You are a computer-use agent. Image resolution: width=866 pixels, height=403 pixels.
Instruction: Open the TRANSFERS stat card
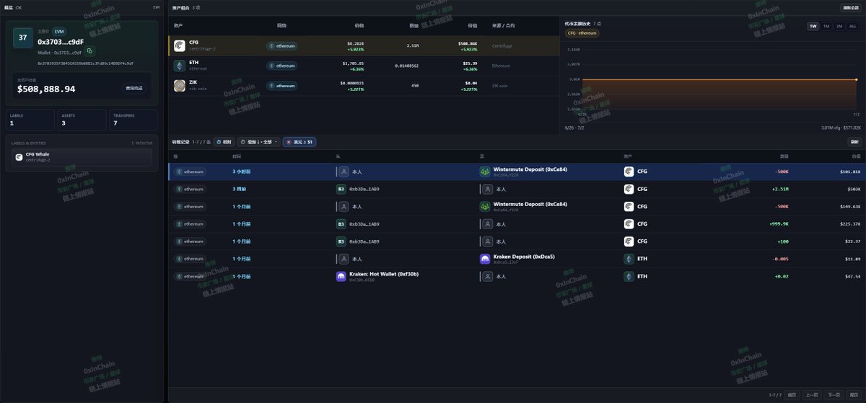(x=134, y=120)
